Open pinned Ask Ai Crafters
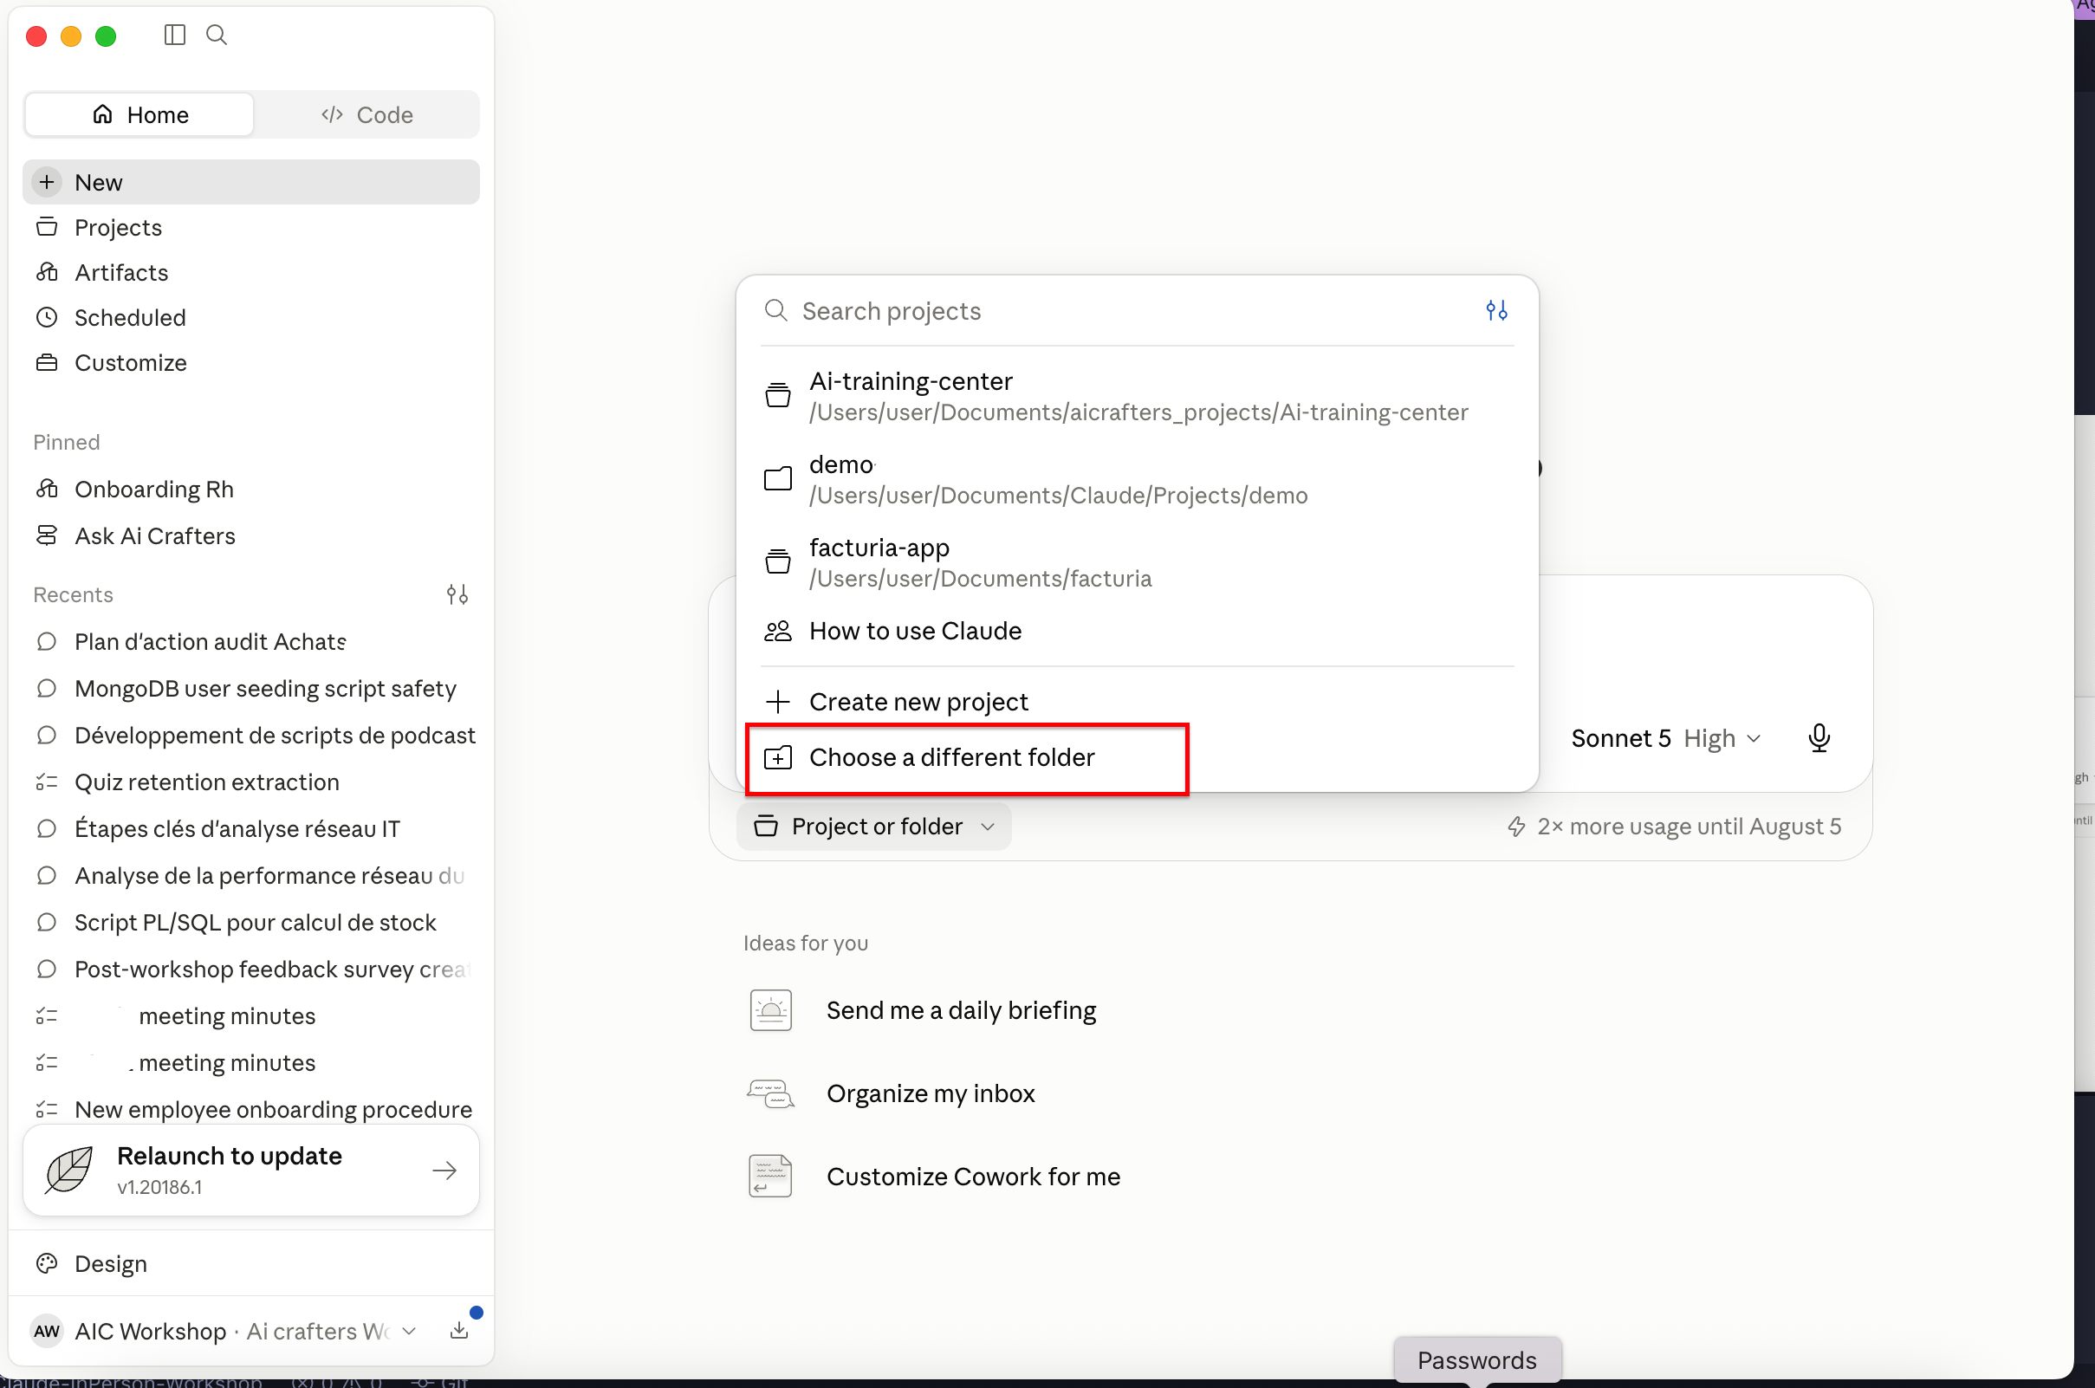 pyautogui.click(x=251, y=536)
